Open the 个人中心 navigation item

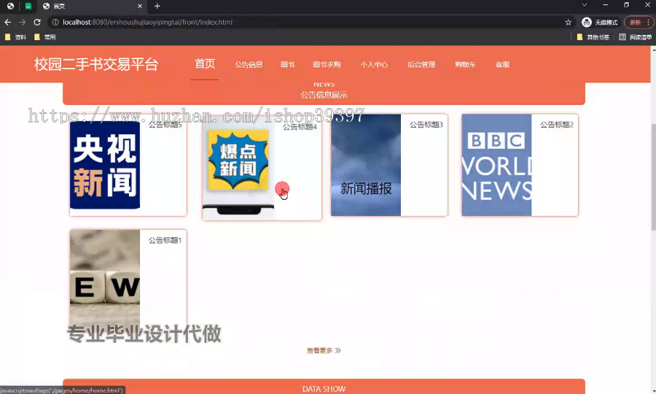375,64
